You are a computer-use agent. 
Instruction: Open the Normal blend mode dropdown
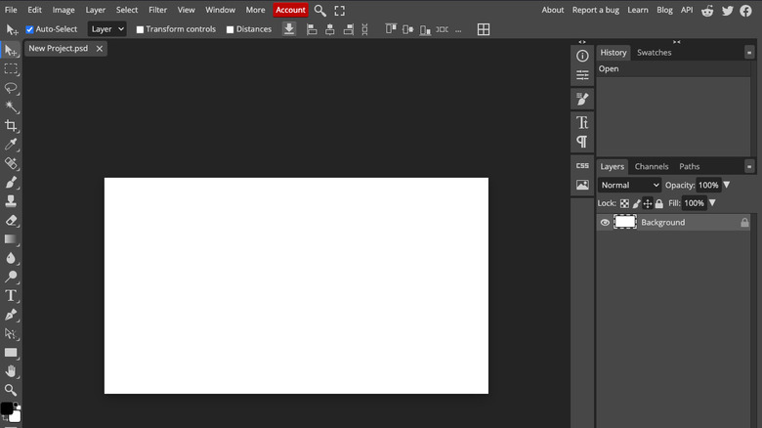tap(630, 185)
